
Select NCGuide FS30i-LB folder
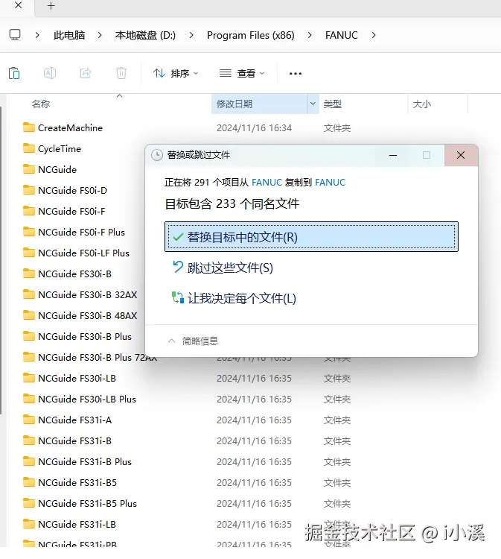tap(69, 378)
